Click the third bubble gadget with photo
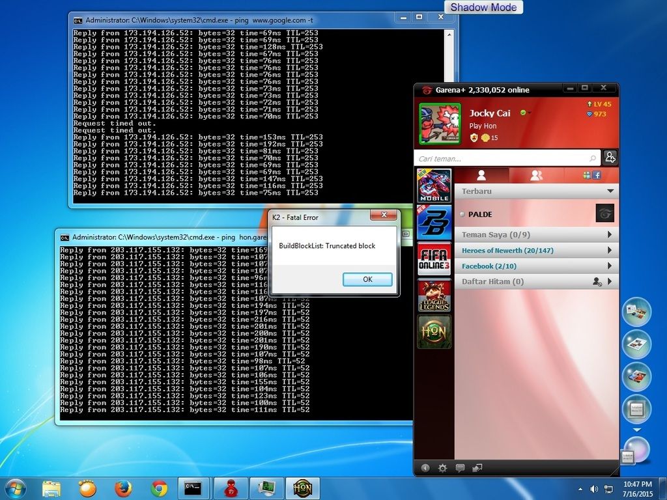The width and height of the screenshot is (667, 500). click(x=637, y=377)
